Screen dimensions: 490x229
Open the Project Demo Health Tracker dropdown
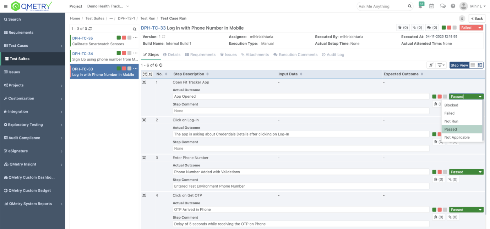[x=108, y=6]
